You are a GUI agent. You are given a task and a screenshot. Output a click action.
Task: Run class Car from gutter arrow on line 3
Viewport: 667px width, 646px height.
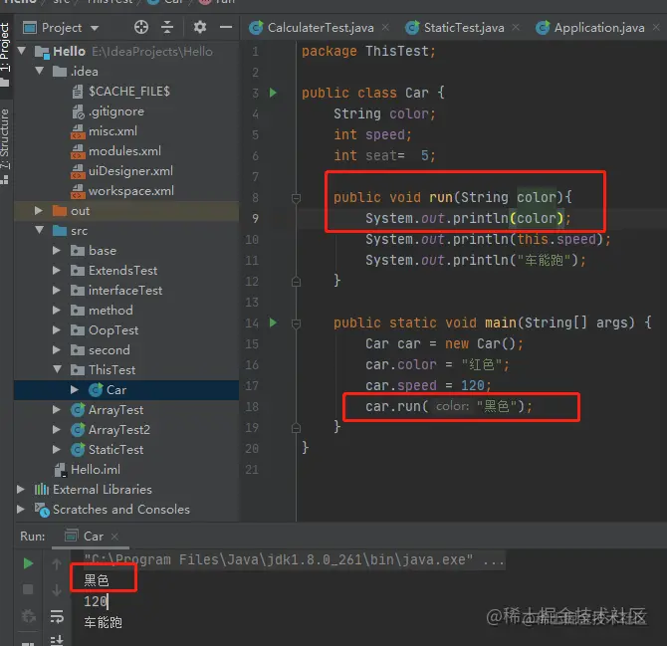(x=273, y=93)
